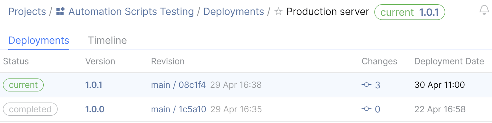Open version 1.0.1 deployment

pyautogui.click(x=94, y=85)
